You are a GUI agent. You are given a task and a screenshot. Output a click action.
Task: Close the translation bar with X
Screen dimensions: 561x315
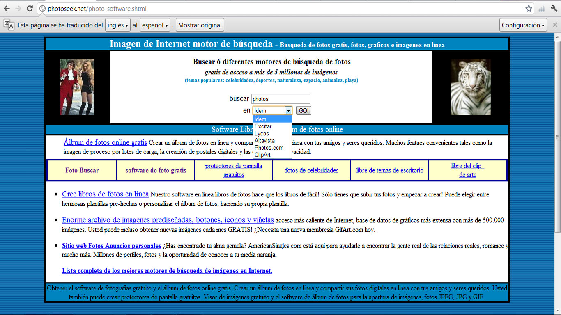click(x=555, y=25)
